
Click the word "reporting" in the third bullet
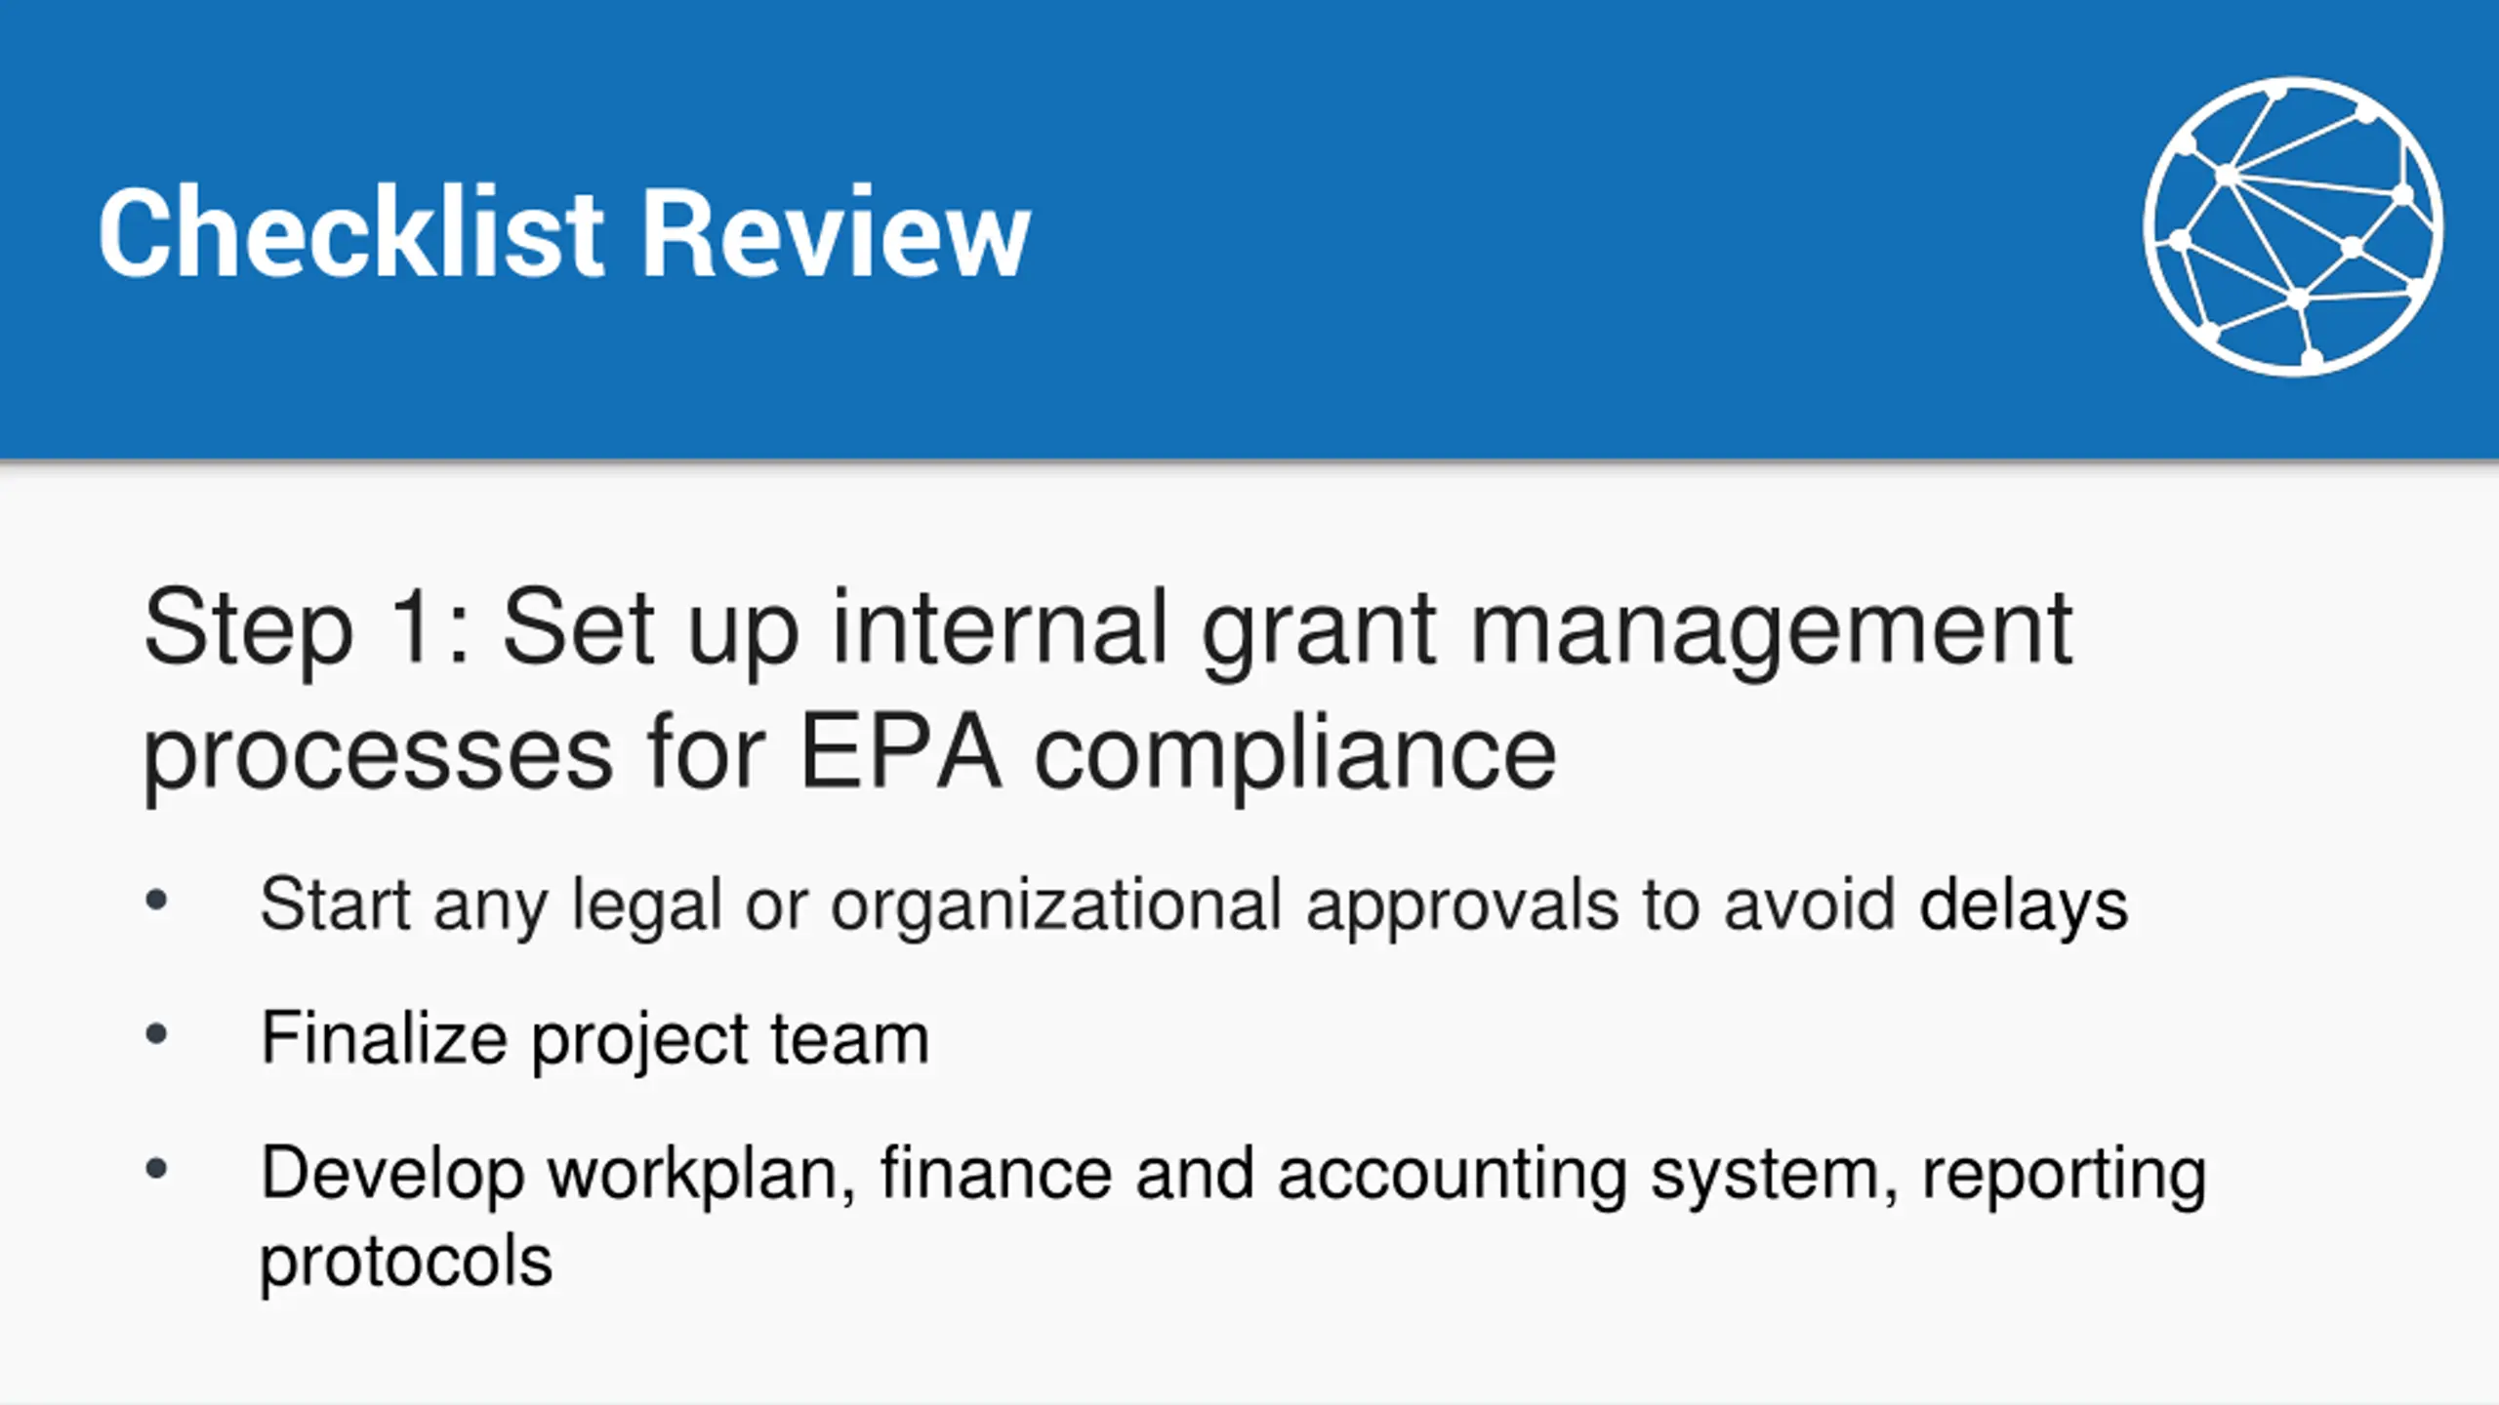pyautogui.click(x=2064, y=1177)
